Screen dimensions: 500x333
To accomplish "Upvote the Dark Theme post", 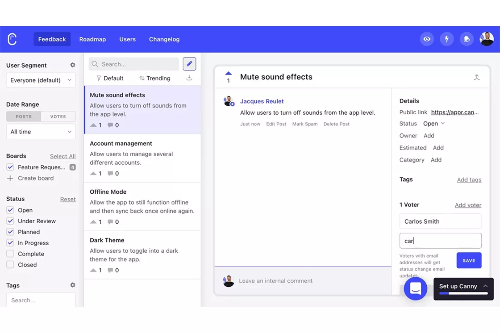I will click(93, 270).
